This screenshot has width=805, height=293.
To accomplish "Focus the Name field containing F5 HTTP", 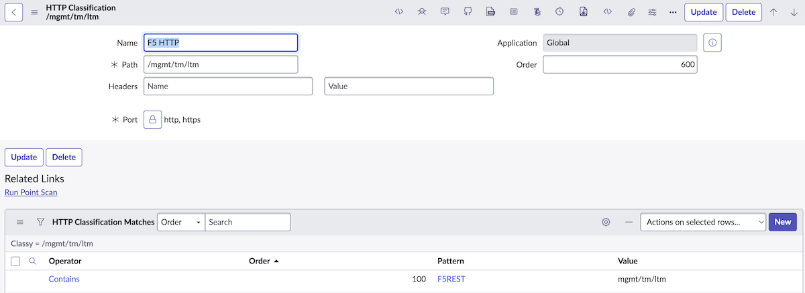I will 221,43.
